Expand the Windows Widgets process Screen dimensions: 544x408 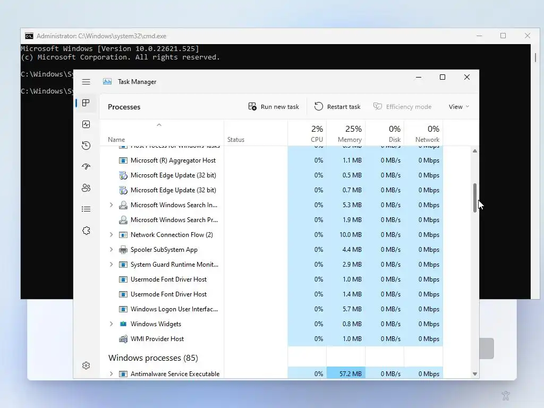111,324
